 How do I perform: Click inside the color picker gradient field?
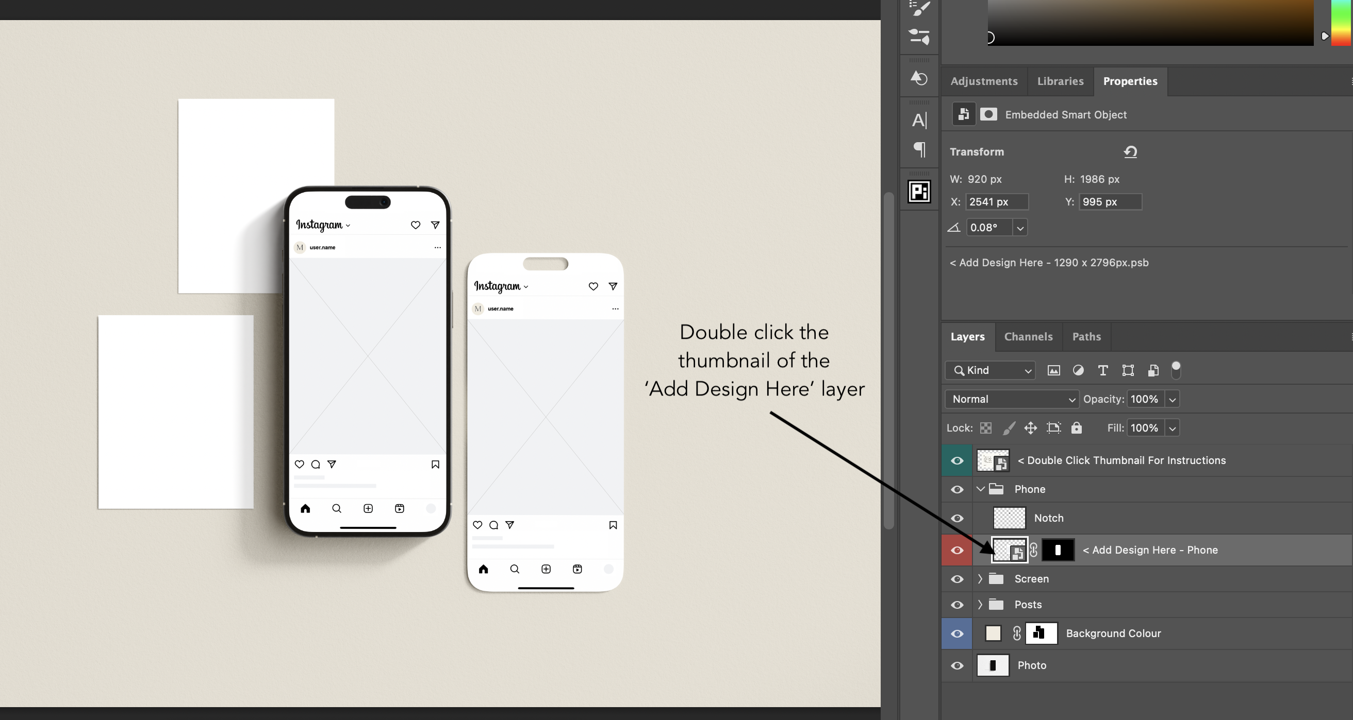(x=1150, y=24)
